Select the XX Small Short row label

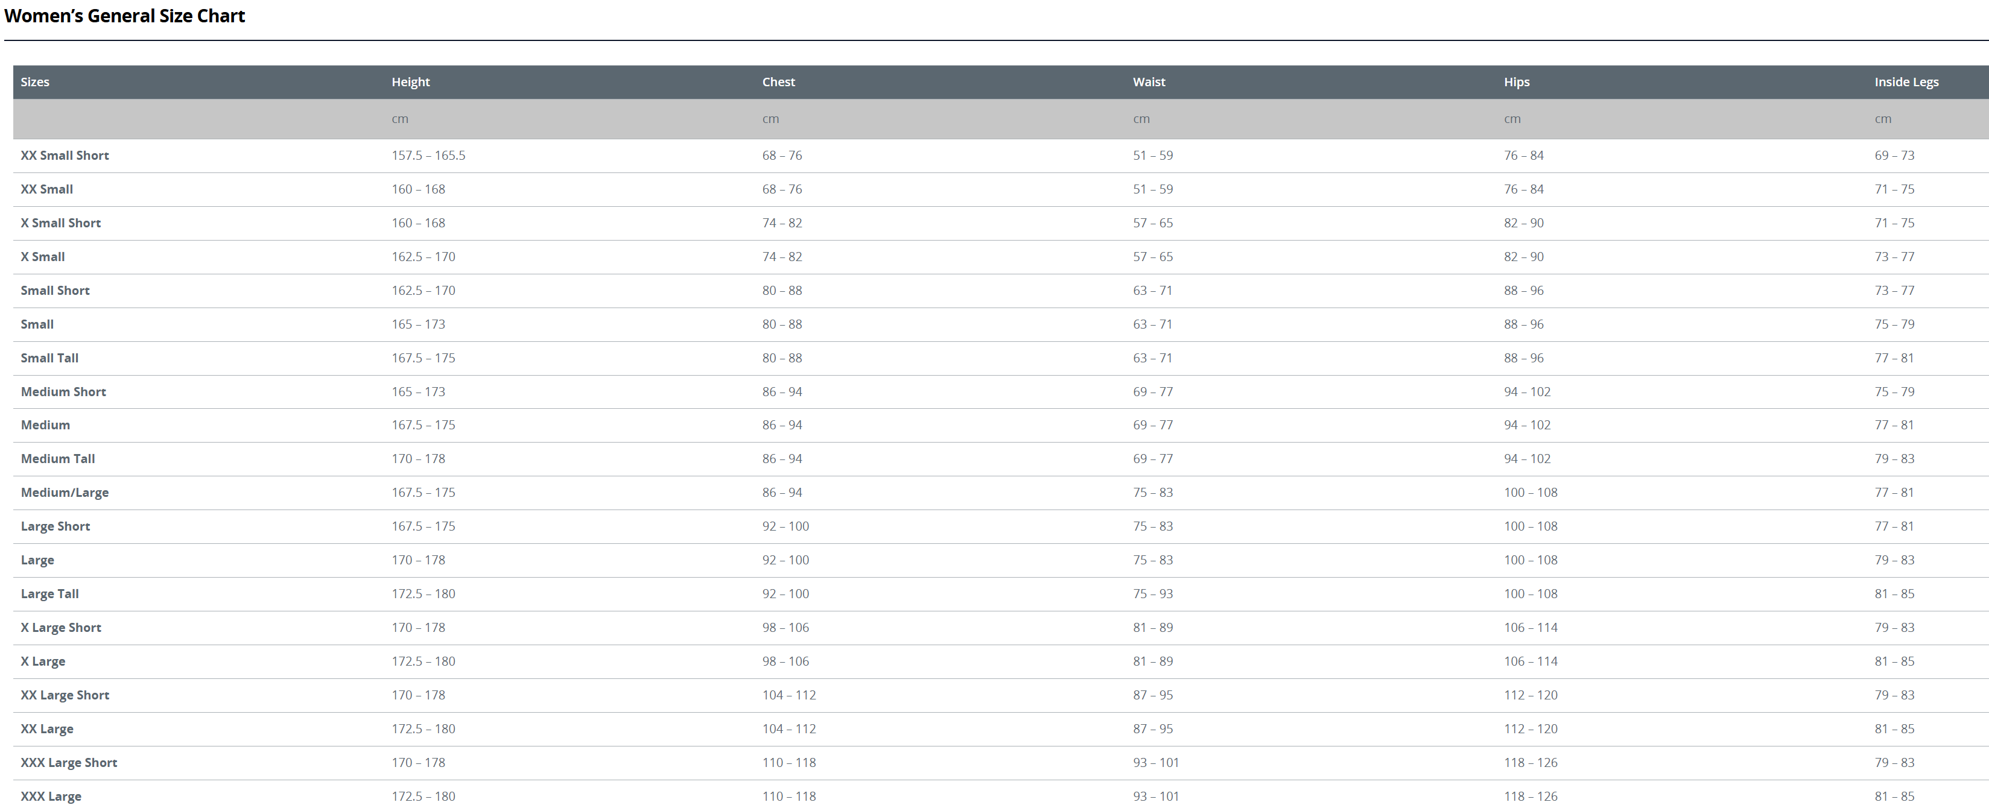pos(65,155)
